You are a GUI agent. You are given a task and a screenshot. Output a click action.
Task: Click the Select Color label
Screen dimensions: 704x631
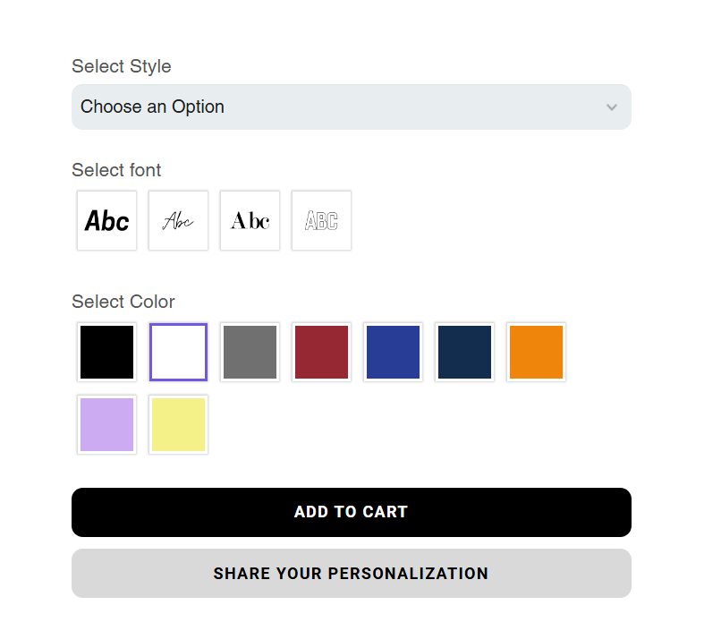(x=123, y=302)
